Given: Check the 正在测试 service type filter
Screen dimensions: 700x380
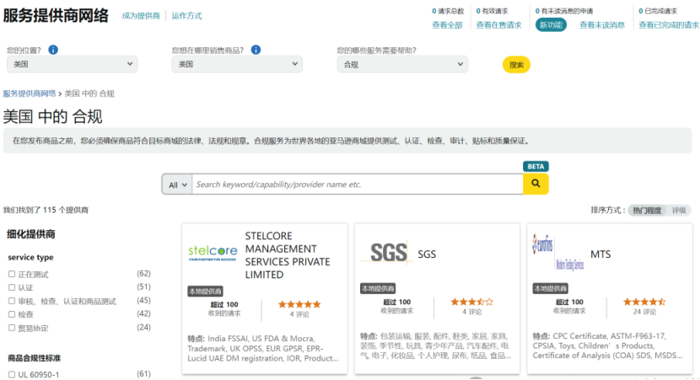Looking at the screenshot, I should pyautogui.click(x=12, y=274).
